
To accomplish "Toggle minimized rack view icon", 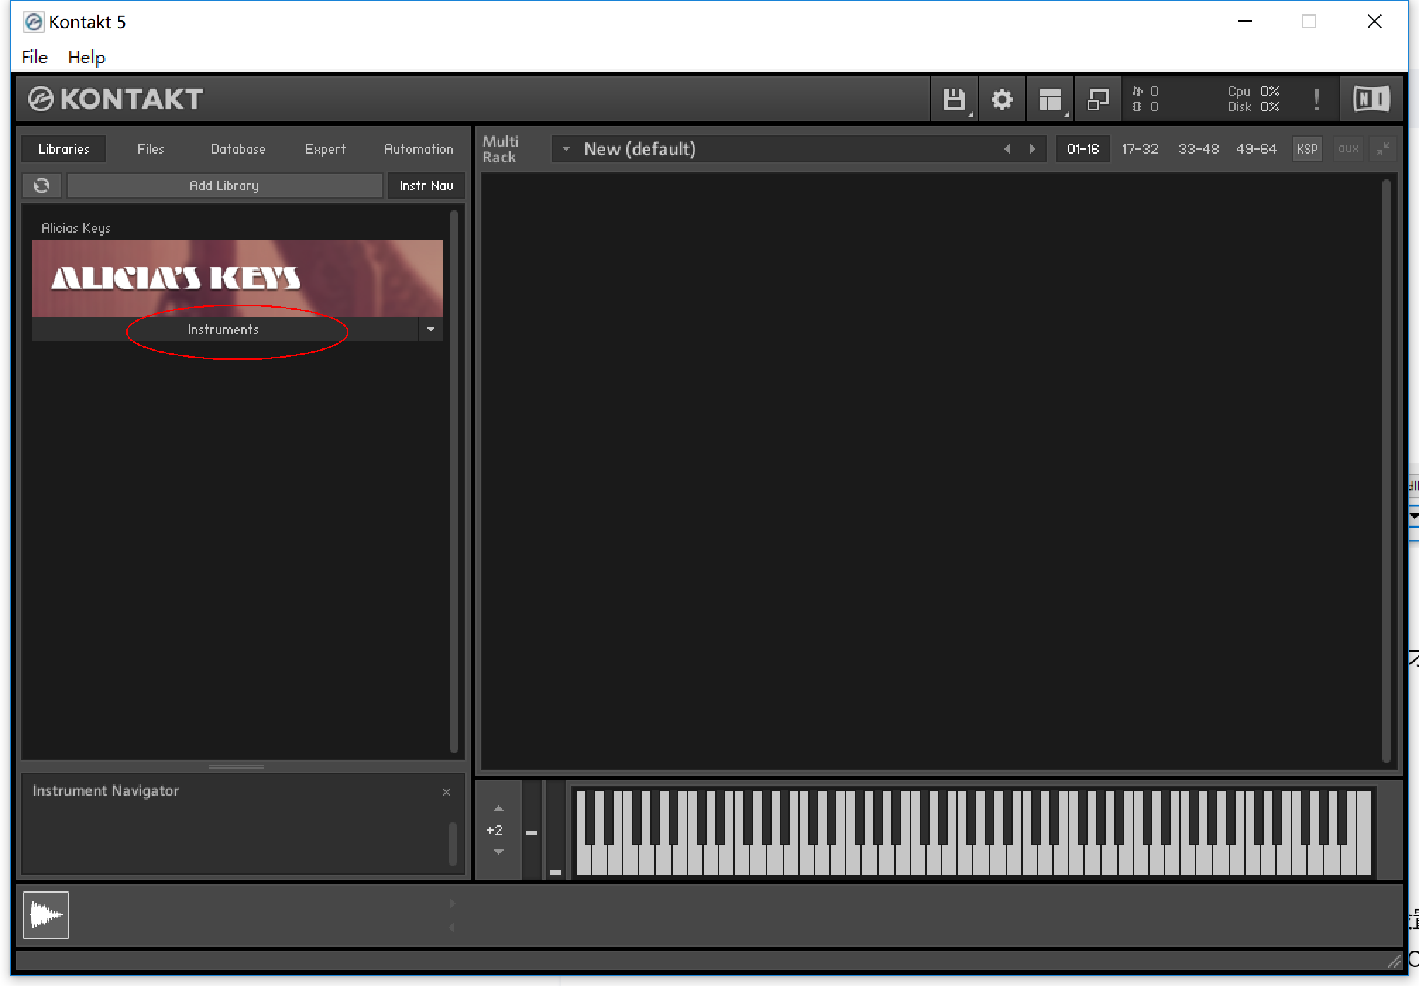I will pyautogui.click(x=1097, y=99).
